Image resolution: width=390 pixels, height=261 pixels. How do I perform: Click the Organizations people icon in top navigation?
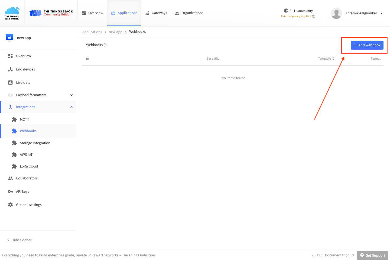[x=177, y=13]
